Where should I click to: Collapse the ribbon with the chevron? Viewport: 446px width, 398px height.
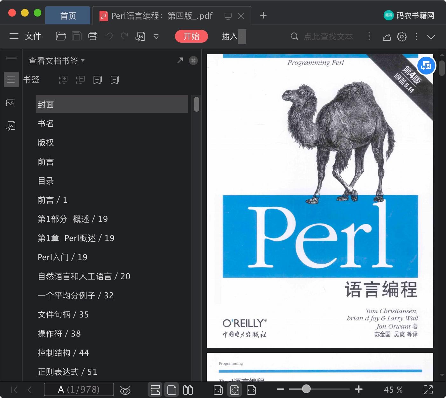tap(431, 37)
